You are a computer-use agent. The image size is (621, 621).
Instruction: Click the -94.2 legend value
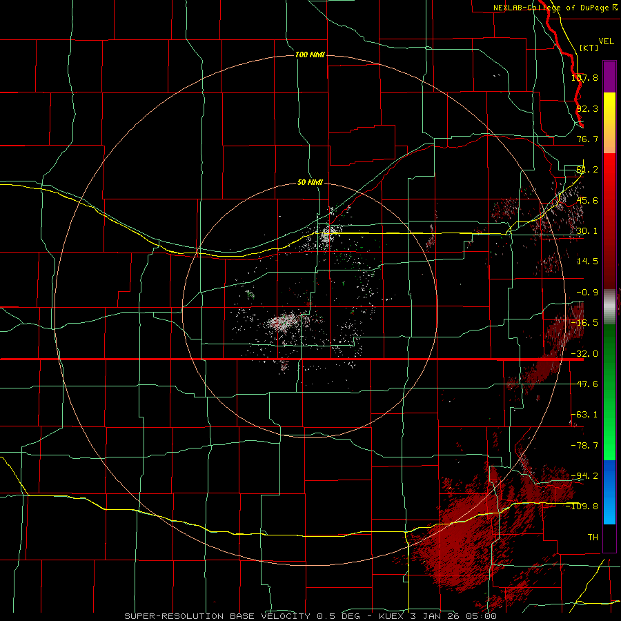pyautogui.click(x=585, y=475)
